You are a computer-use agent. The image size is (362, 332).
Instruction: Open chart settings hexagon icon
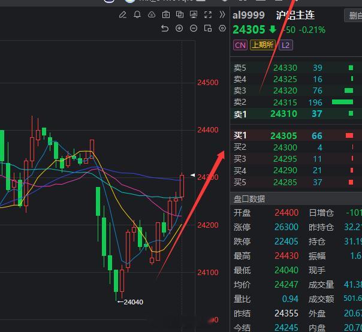pyautogui.click(x=222, y=28)
